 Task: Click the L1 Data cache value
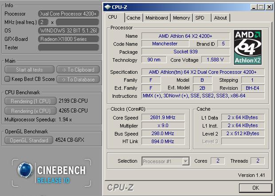(x=243, y=117)
